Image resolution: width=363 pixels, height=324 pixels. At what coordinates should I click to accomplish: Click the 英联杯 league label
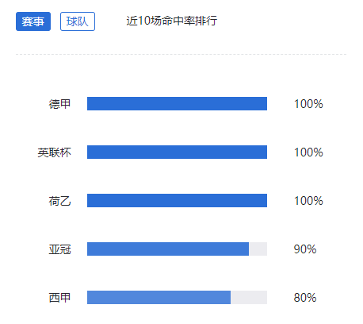click(54, 152)
